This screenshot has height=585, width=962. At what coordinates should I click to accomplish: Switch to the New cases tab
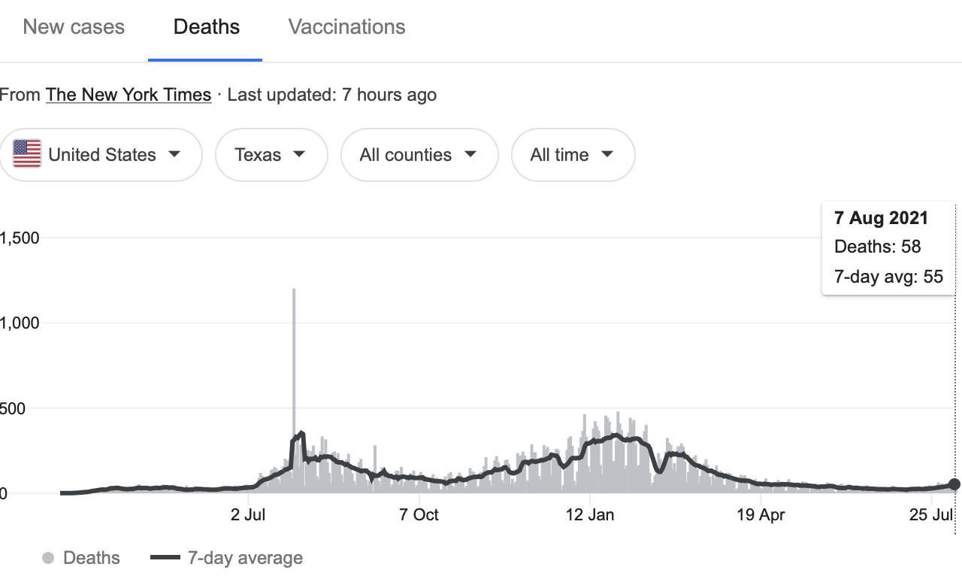74,27
